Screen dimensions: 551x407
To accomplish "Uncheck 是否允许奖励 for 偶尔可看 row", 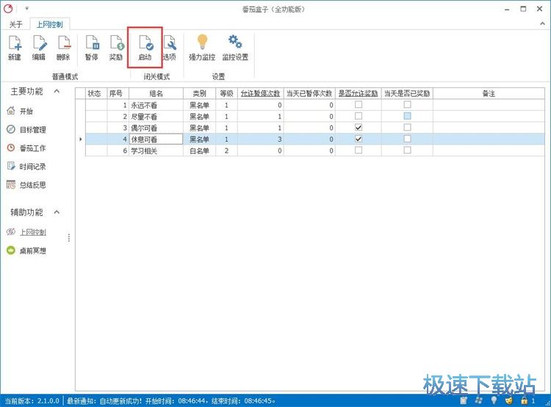I will 359,128.
